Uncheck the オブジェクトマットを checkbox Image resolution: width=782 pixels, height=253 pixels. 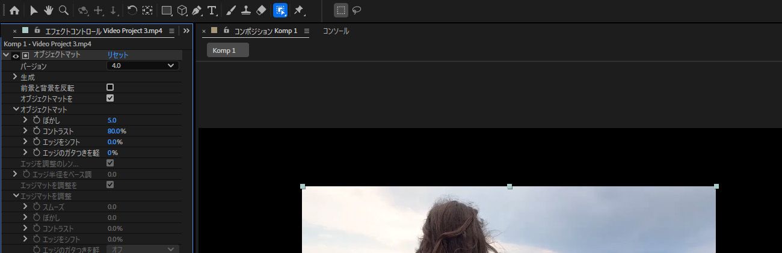[x=110, y=98]
